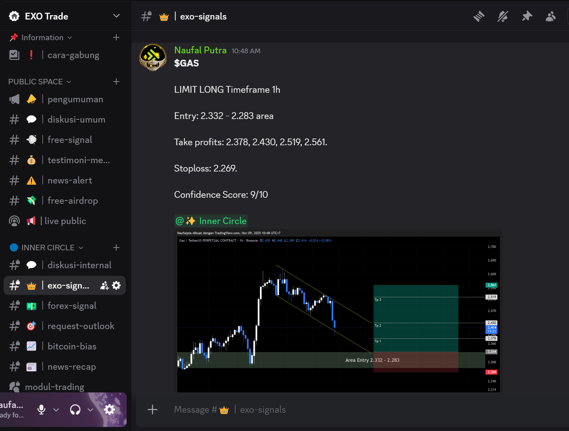569x431 pixels.
Task: Focus the exo-signals message input field
Action: point(319,410)
